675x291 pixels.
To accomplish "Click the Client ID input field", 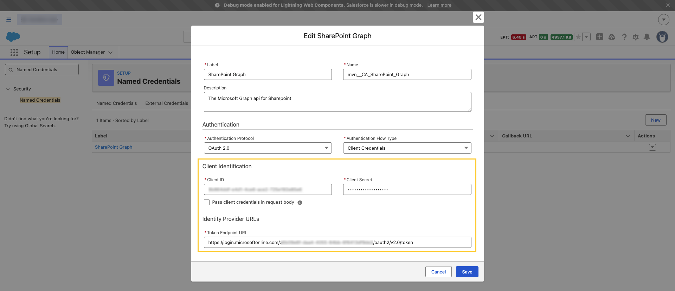I will tap(268, 189).
